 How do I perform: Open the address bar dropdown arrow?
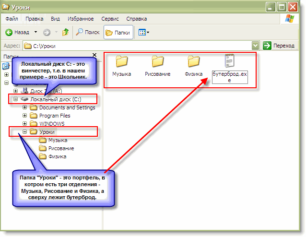tap(256, 45)
